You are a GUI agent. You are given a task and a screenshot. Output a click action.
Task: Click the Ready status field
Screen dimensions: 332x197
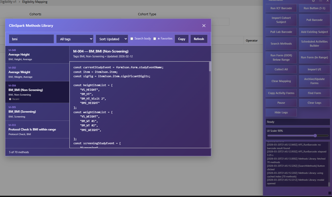(x=298, y=122)
